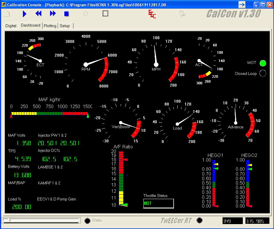Click the KAMRF 1 & 2 label
This screenshot has height=229, width=274.
49,183
